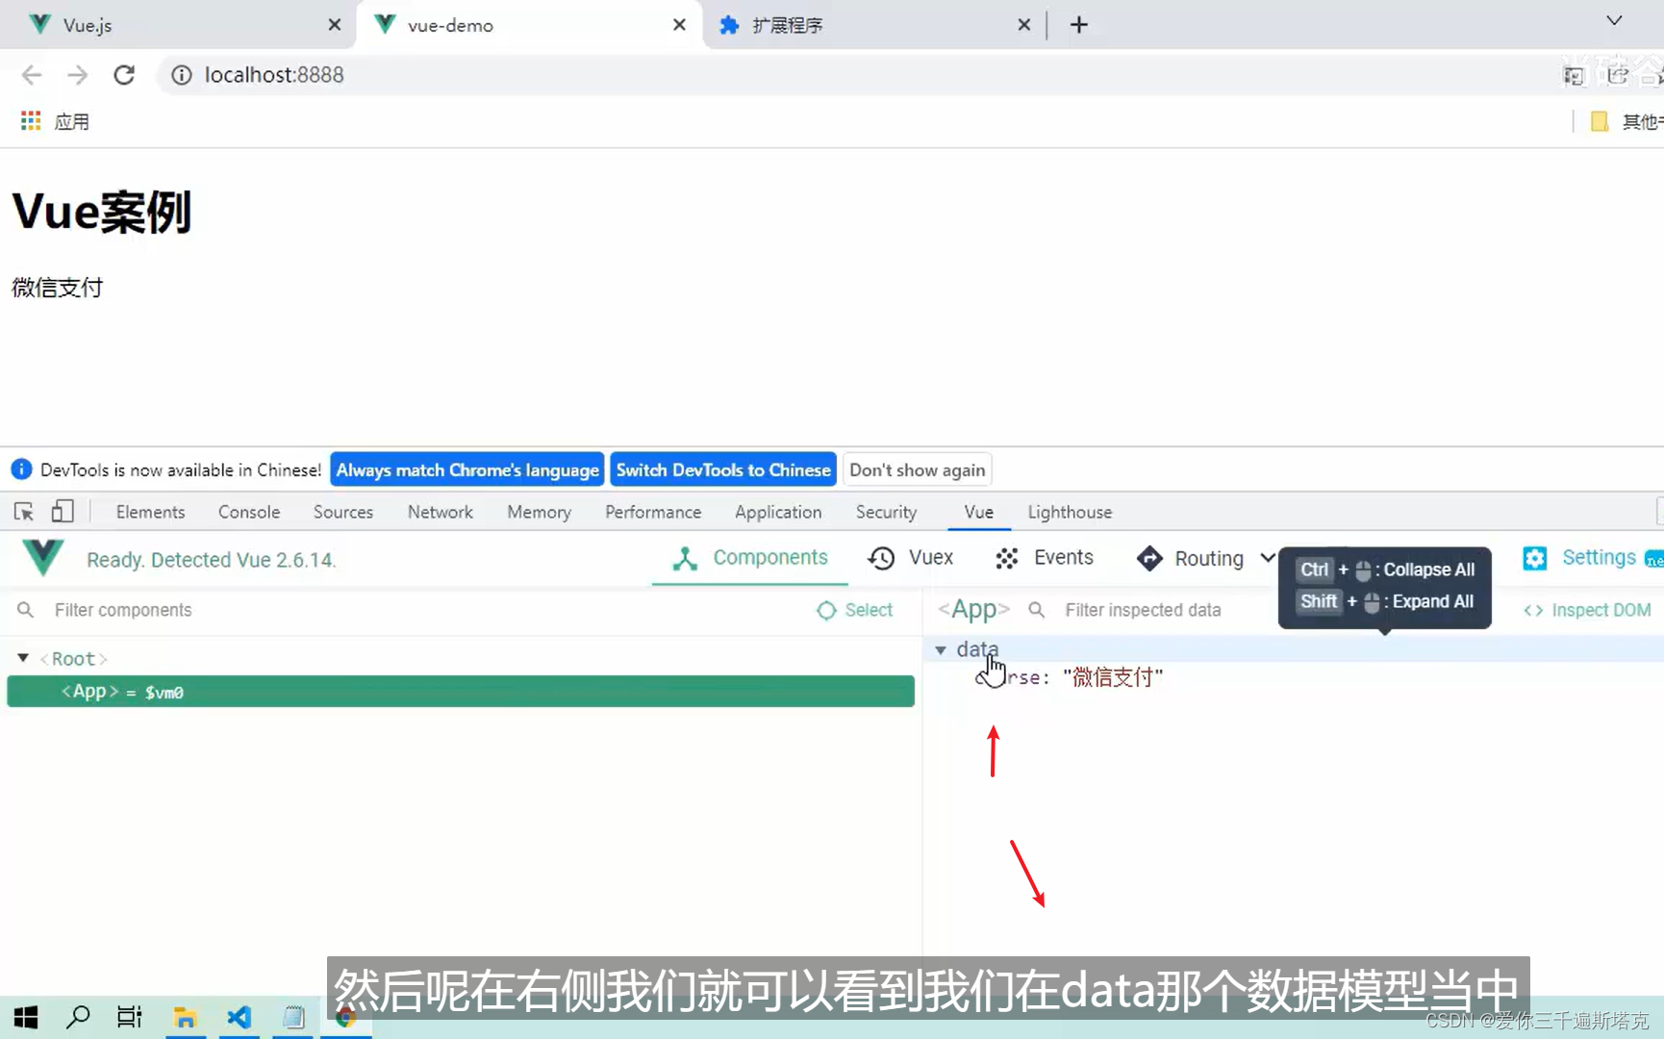
Task: Click Switch DevTools to Chinese
Action: [x=722, y=469]
